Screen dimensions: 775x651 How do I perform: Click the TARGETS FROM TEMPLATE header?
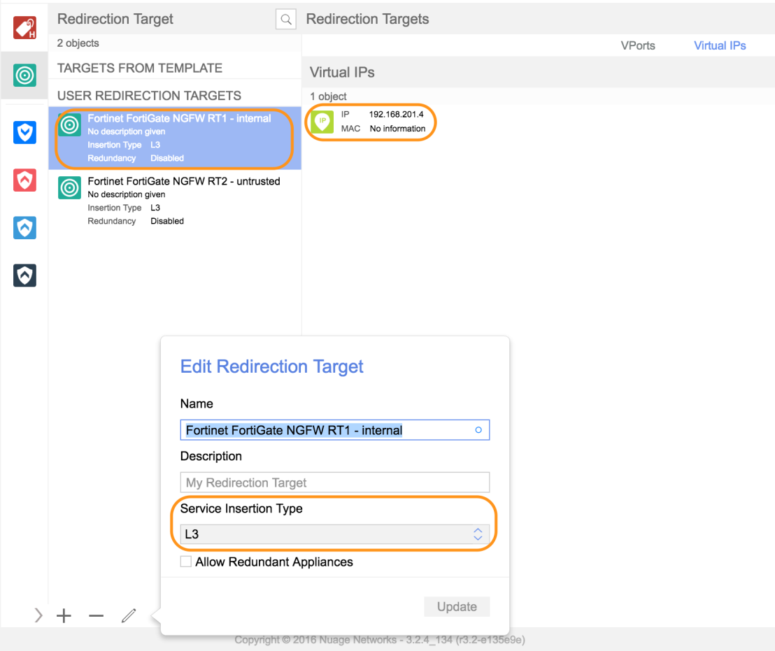140,68
